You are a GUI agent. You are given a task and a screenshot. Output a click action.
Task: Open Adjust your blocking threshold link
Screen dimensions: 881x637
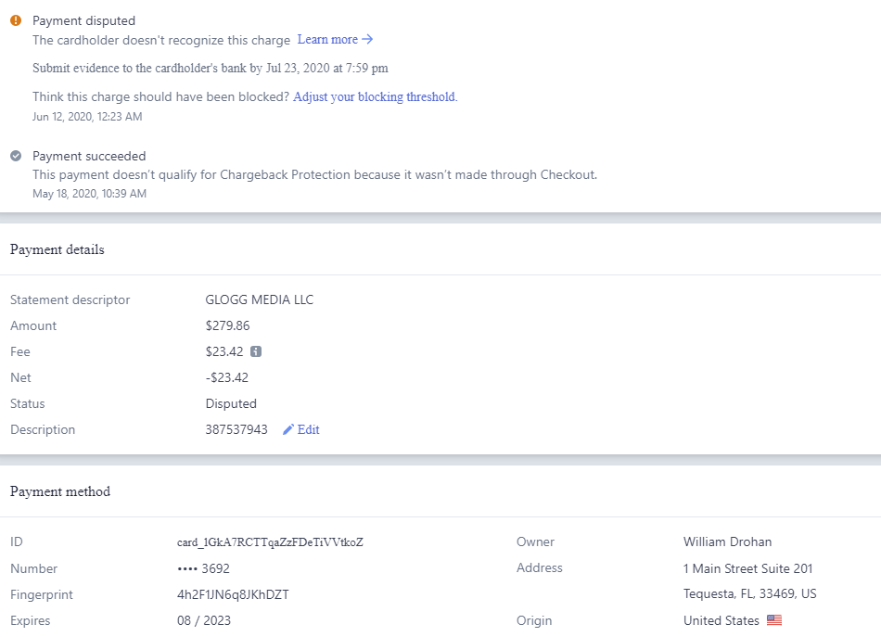point(375,96)
